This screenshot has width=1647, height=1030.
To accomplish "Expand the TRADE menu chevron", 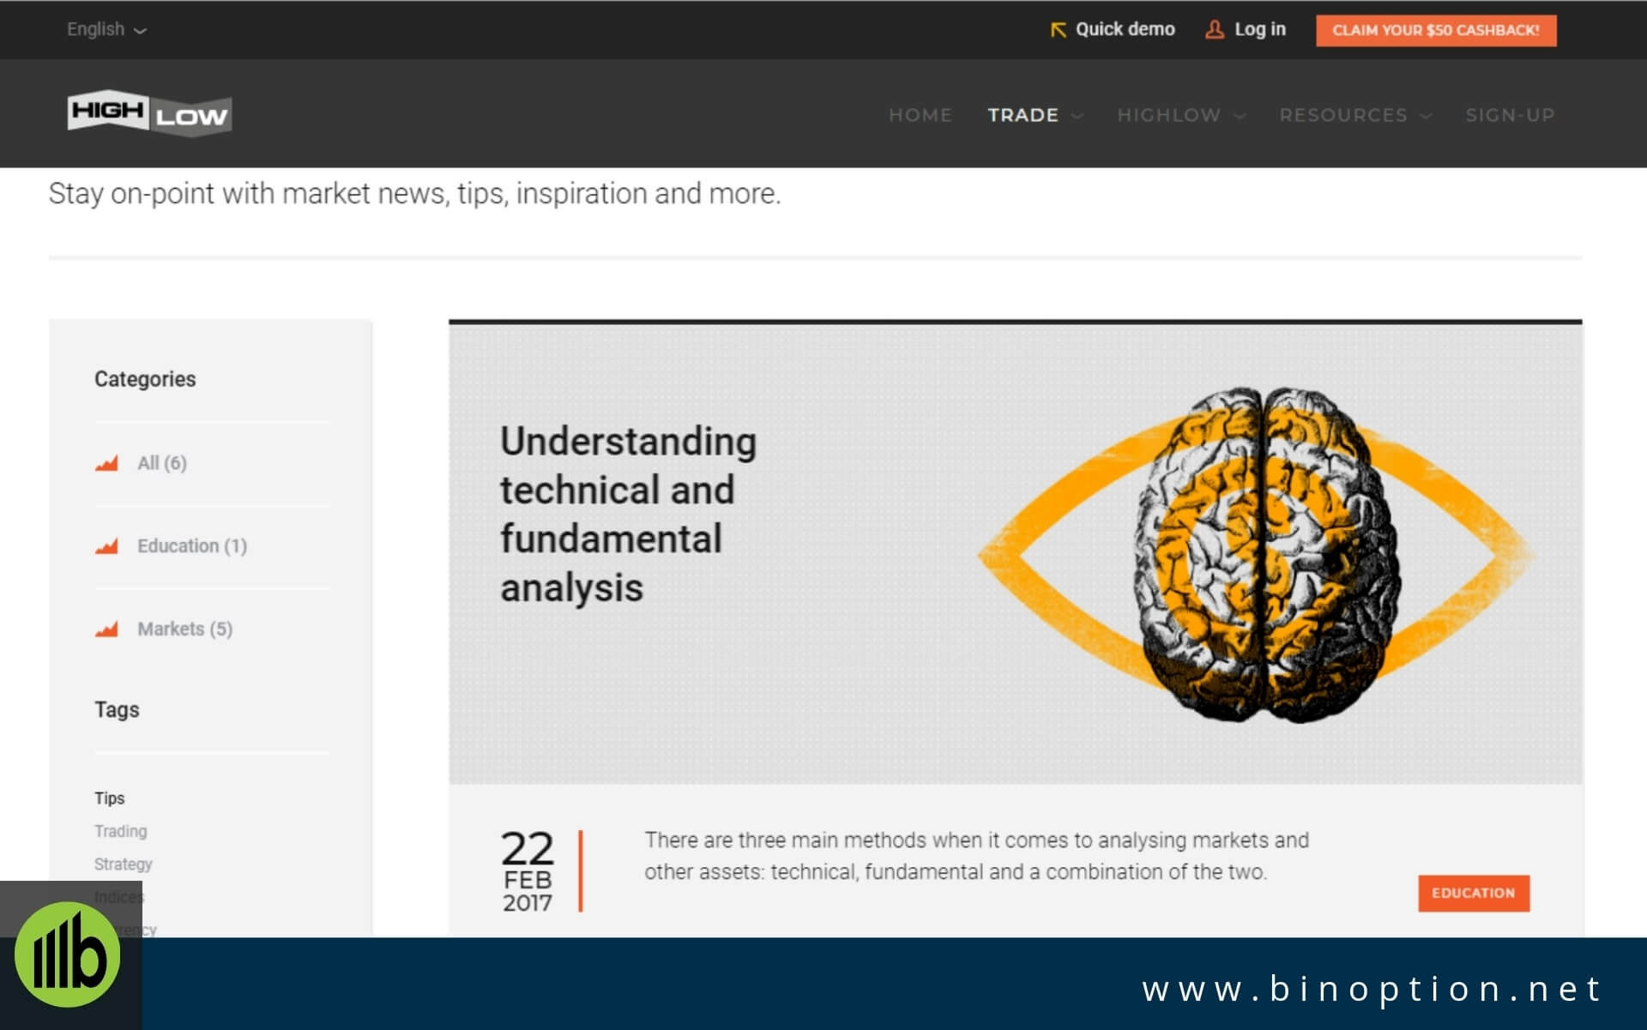I will point(1077,116).
